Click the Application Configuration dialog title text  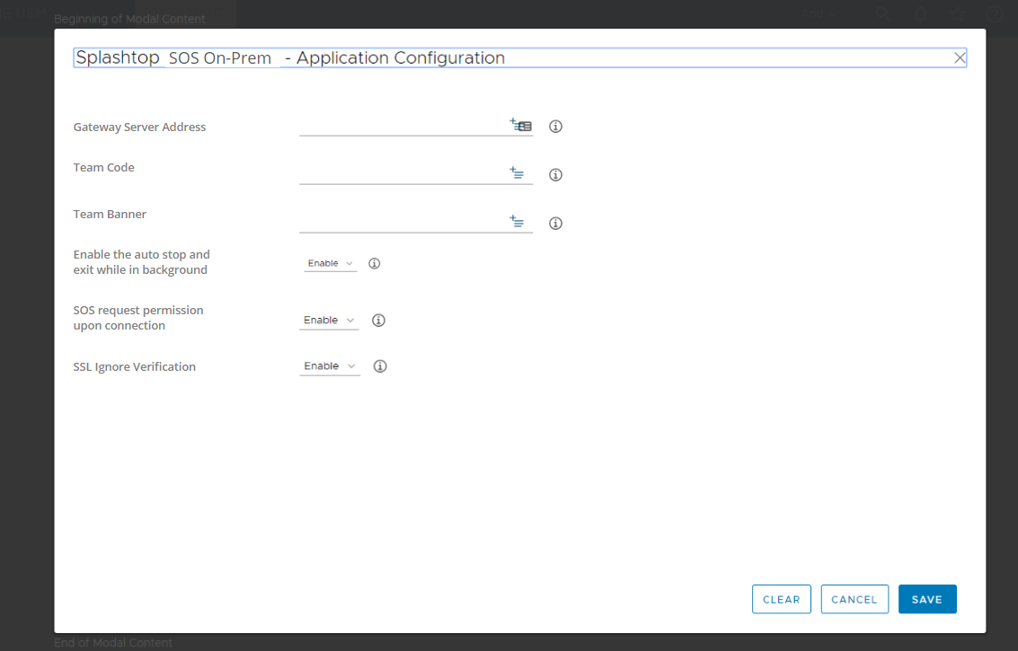point(290,57)
